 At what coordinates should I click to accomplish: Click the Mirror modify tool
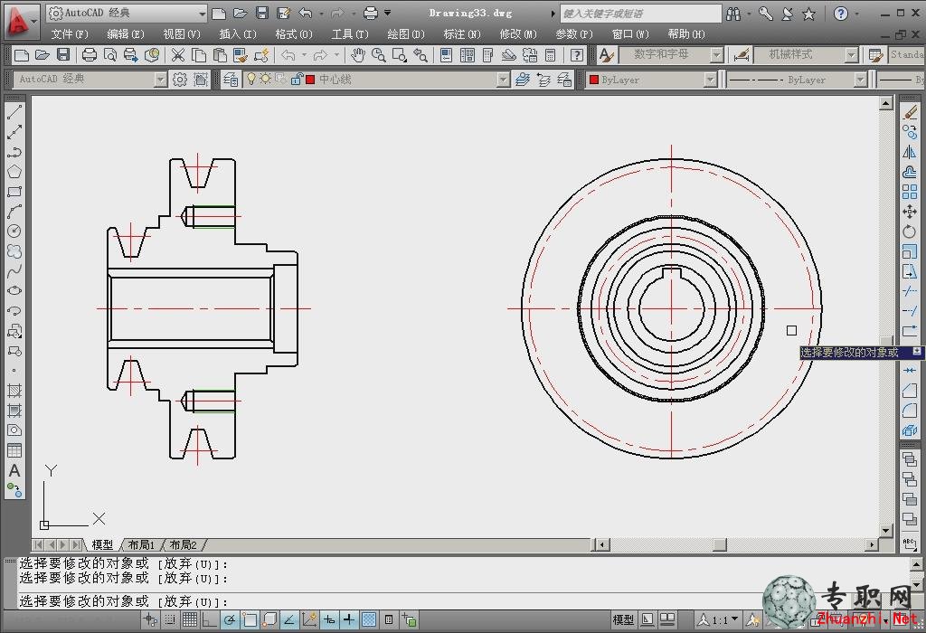pos(910,152)
